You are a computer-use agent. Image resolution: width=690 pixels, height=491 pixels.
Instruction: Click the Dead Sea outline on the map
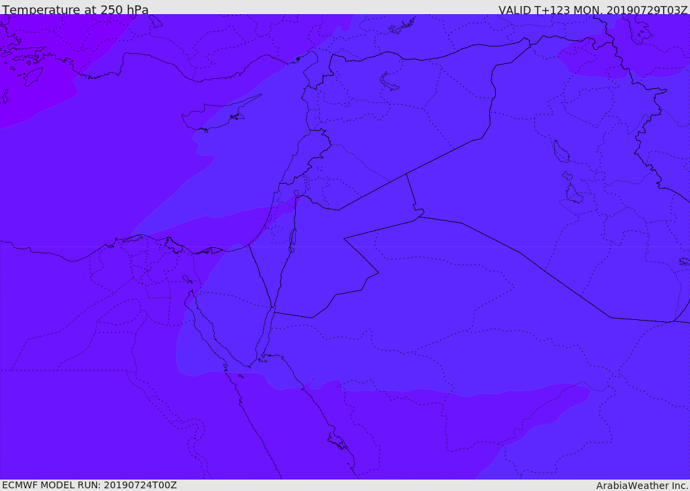292,240
